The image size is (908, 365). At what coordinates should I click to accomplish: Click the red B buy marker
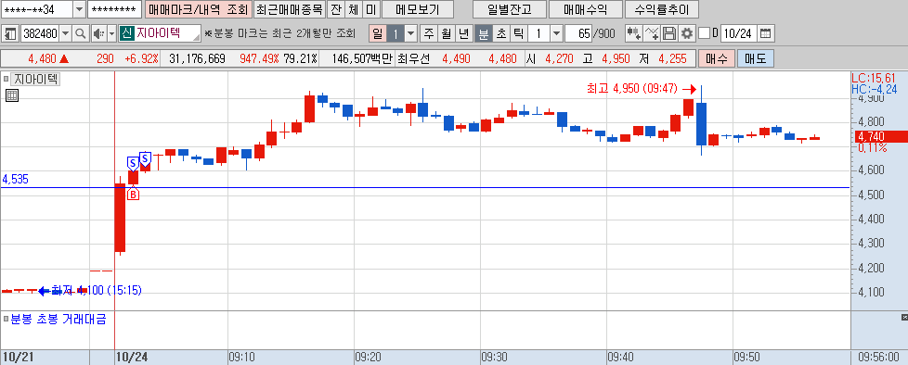pos(133,194)
